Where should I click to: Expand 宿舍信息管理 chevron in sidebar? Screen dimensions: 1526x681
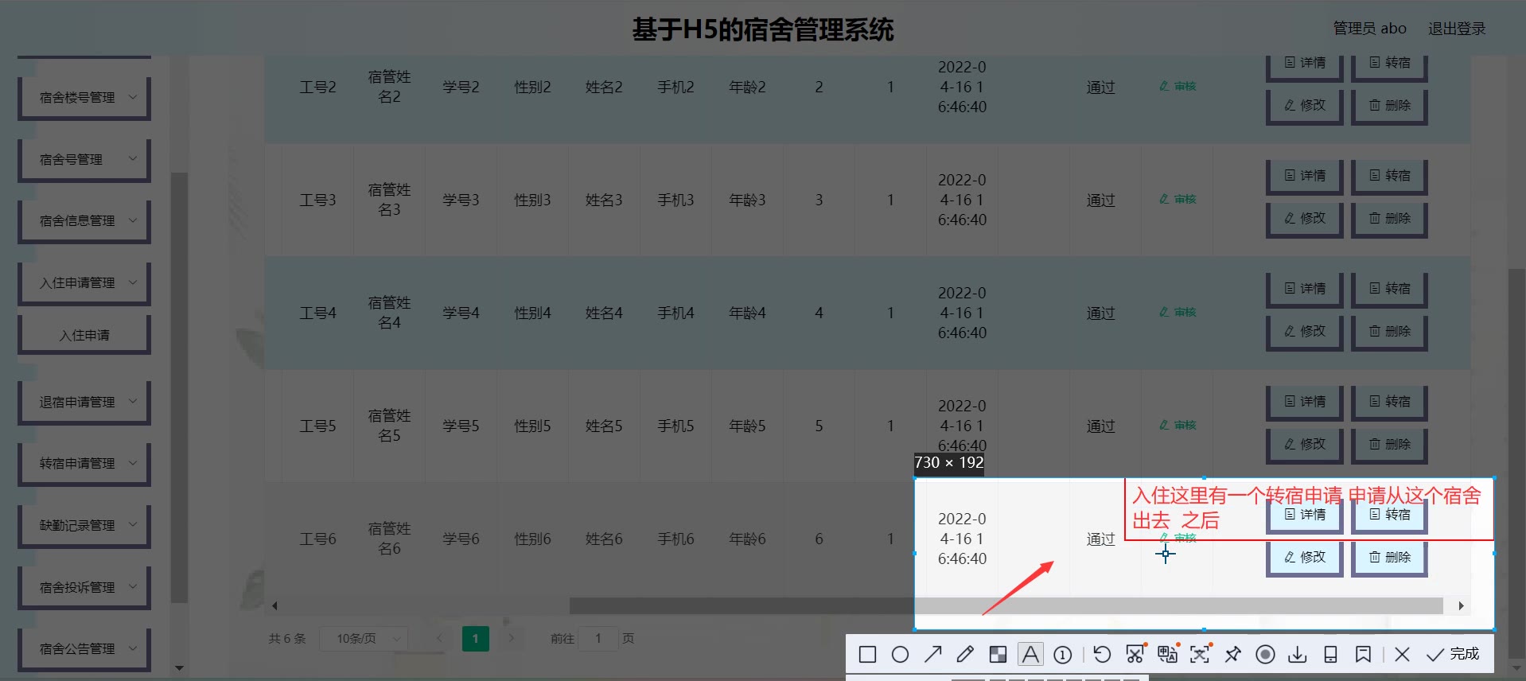point(133,220)
